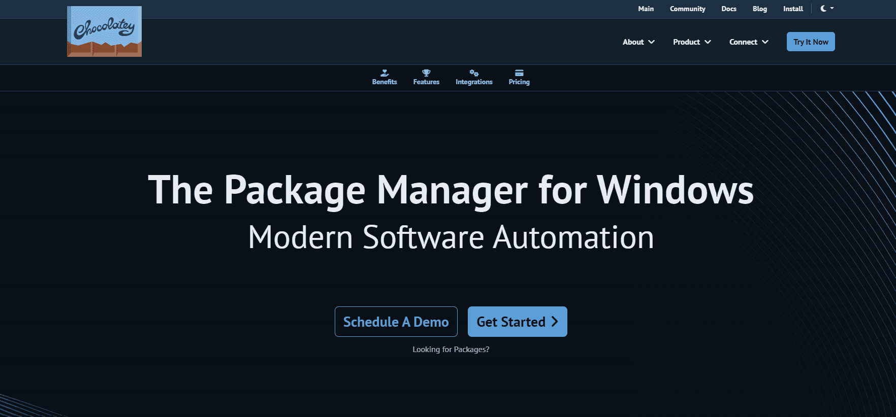The height and width of the screenshot is (417, 896).
Task: Click the Schedule A Demo button
Action: click(x=396, y=322)
